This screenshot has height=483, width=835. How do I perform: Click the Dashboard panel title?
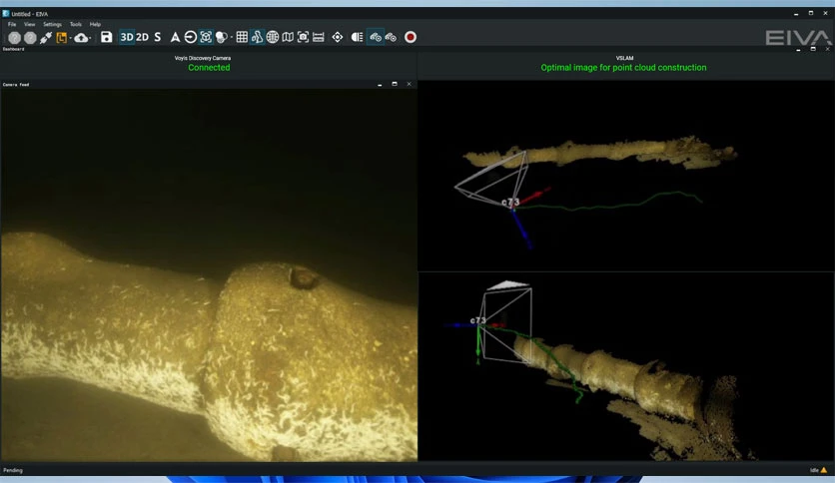[13, 49]
